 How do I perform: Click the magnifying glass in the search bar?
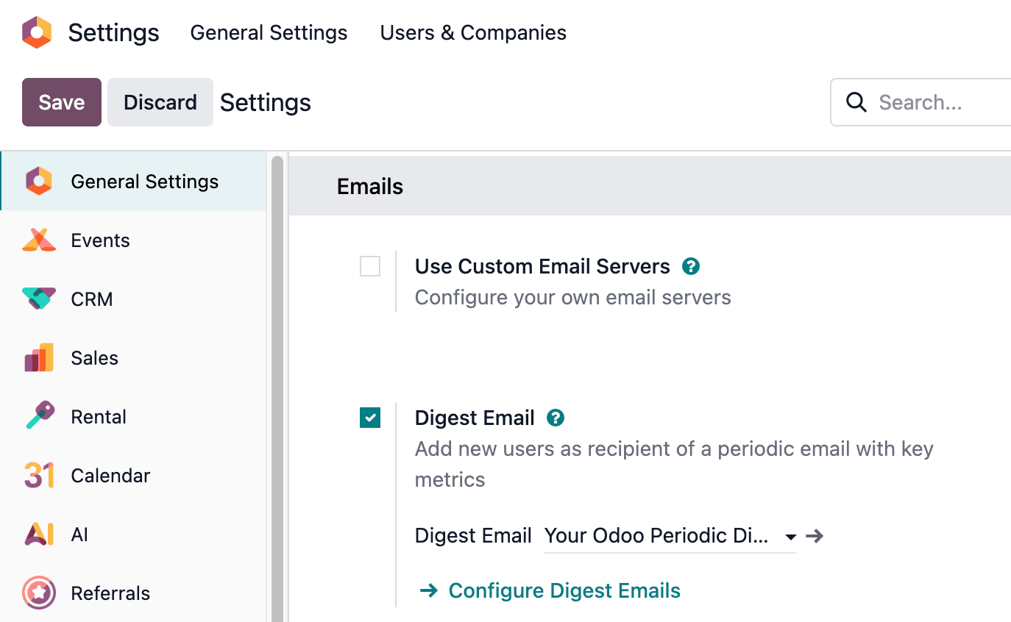(856, 102)
